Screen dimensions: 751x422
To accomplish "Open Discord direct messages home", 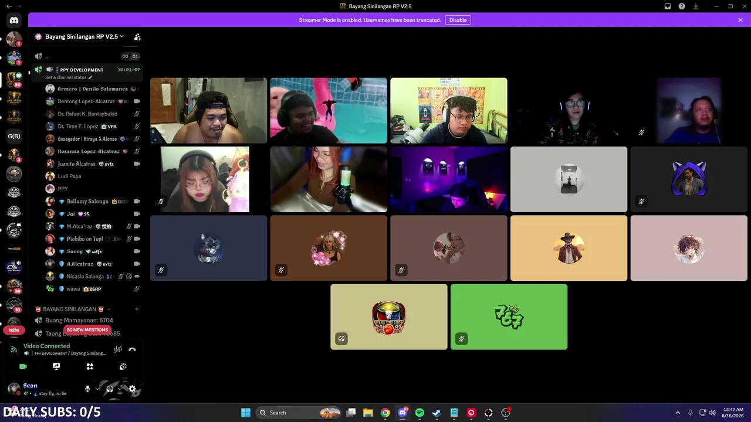I will (x=14, y=20).
